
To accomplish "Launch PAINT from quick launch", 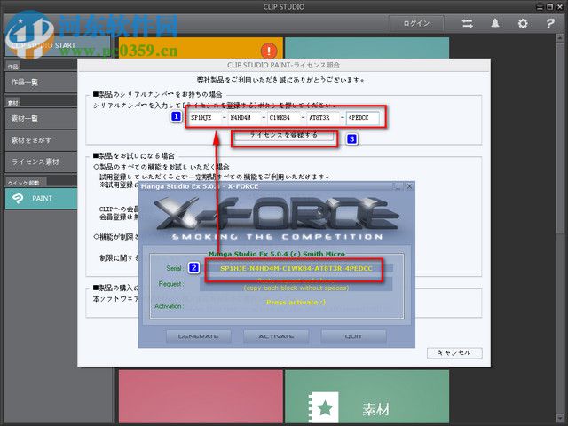I will [x=41, y=199].
